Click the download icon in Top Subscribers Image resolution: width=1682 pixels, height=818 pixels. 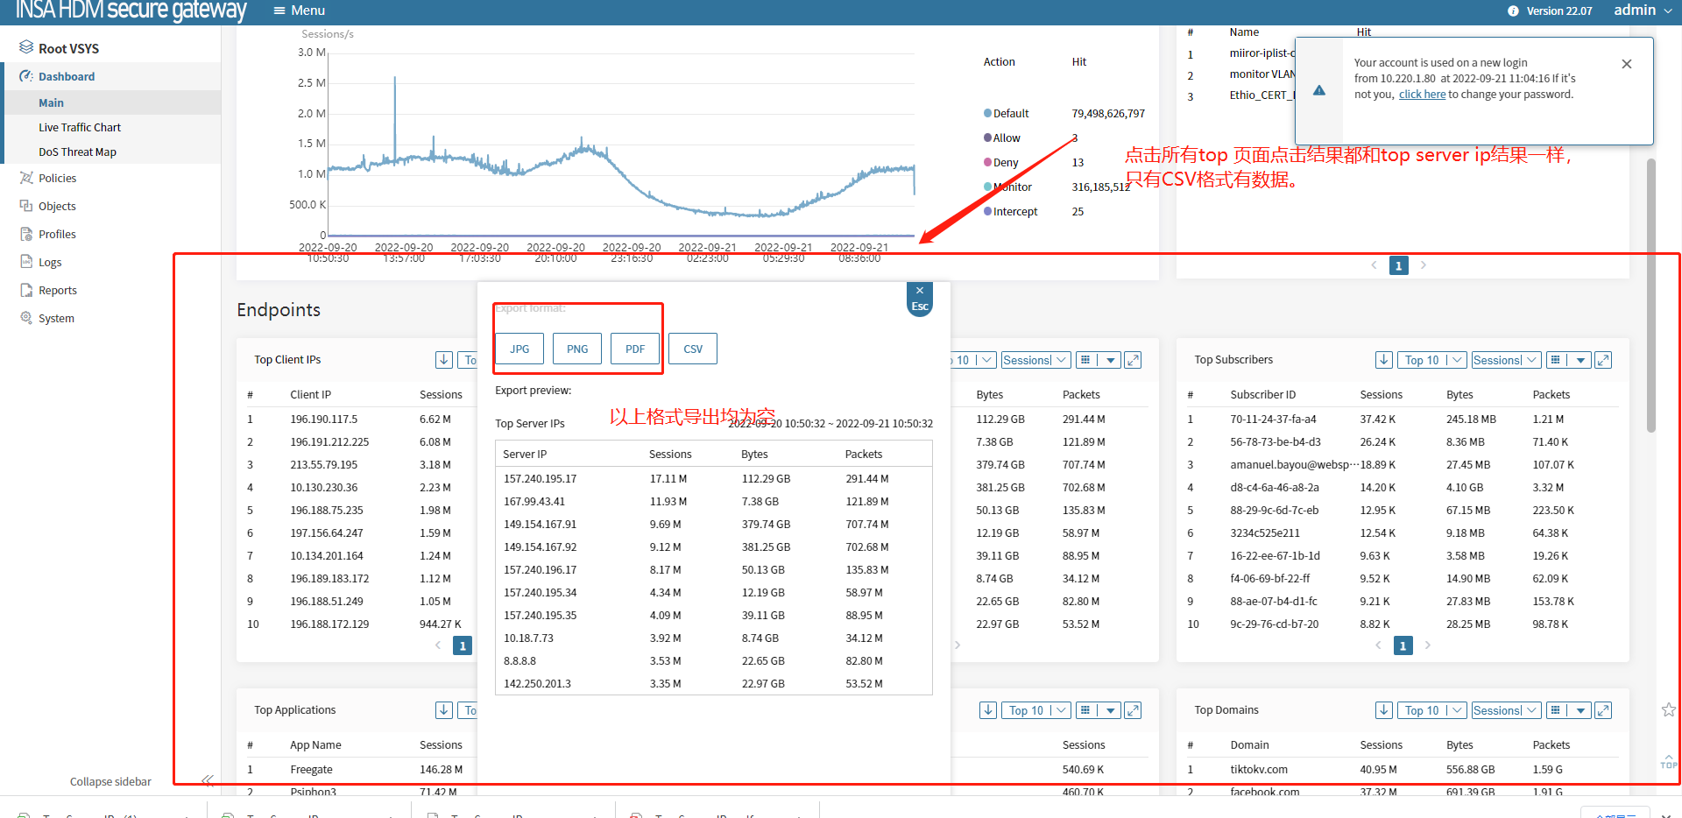[1384, 360]
